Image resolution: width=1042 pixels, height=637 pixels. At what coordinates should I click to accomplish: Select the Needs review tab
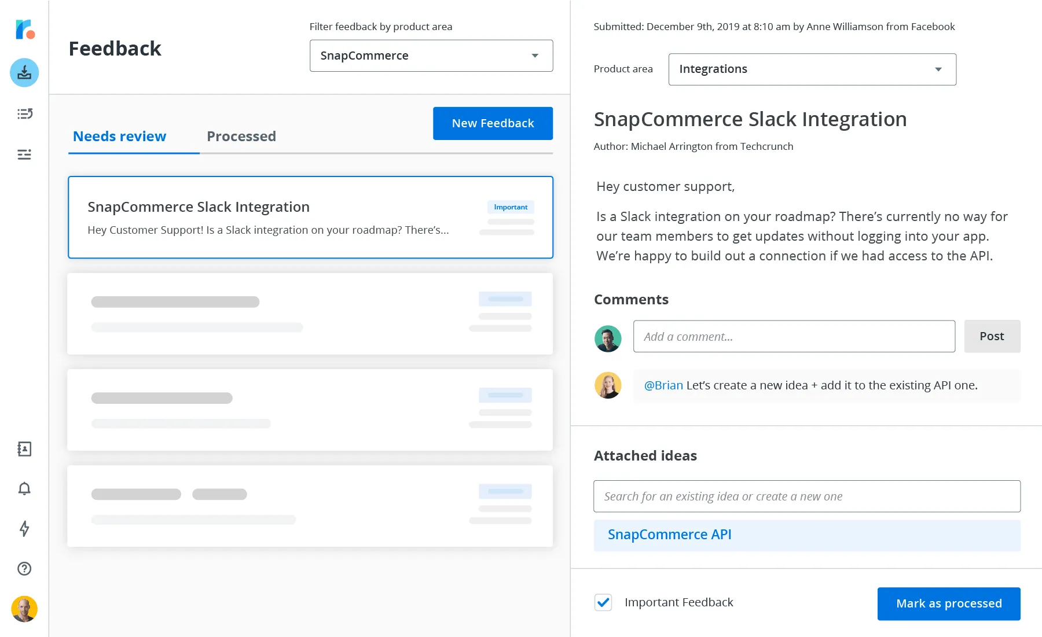[x=119, y=136]
